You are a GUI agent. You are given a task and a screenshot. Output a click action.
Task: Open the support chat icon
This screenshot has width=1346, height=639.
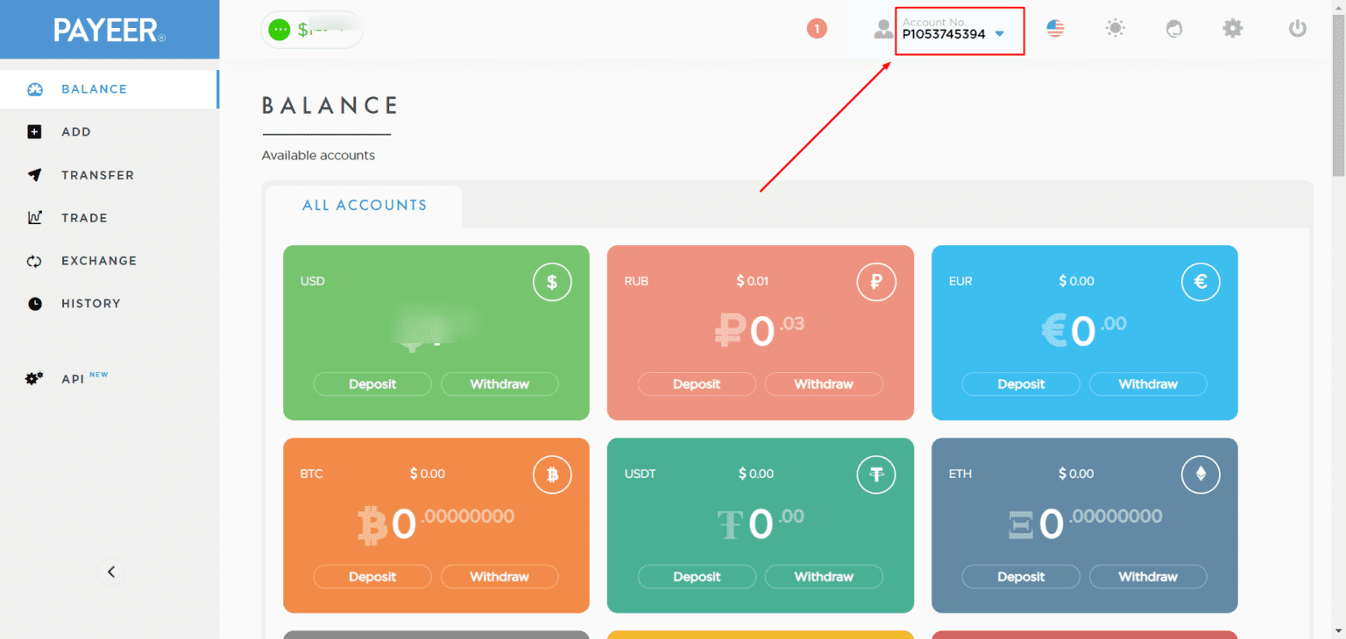(1173, 28)
